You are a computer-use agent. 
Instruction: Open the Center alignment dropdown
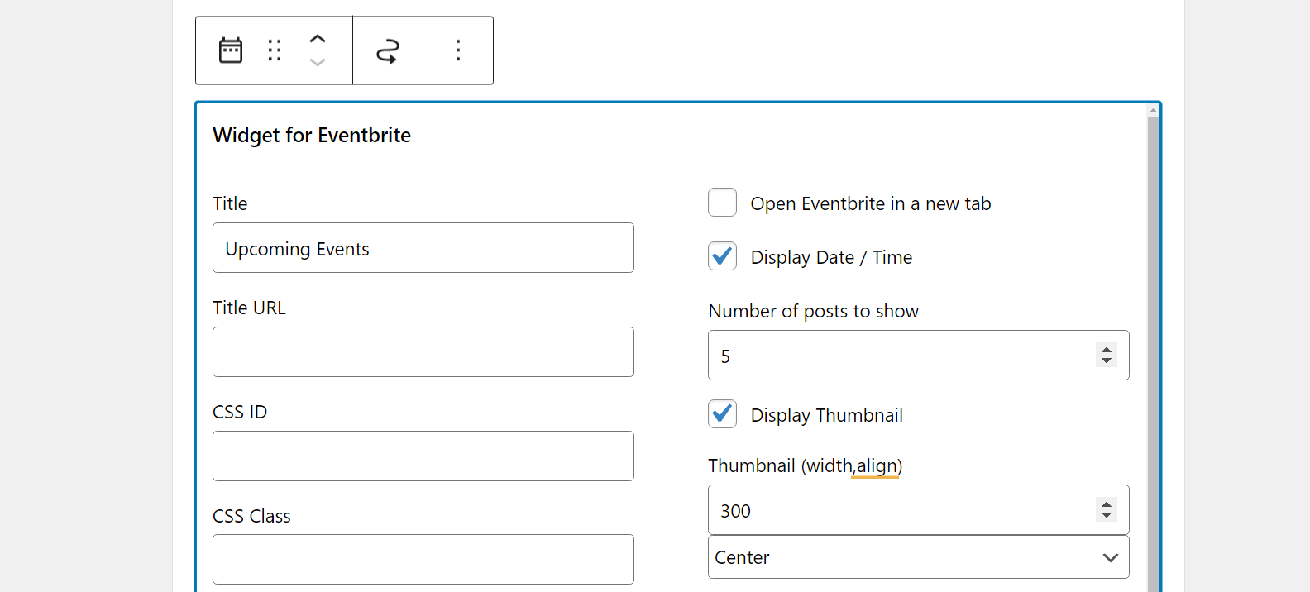pos(919,557)
